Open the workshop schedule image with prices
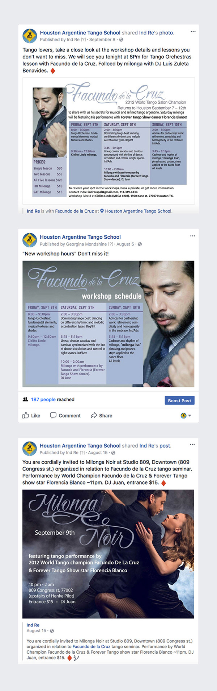The width and height of the screenshot is (217, 691). [109, 141]
